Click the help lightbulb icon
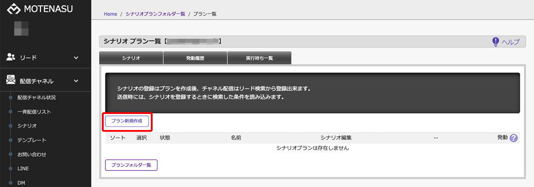Image resolution: width=534 pixels, height=187 pixels. [495, 41]
